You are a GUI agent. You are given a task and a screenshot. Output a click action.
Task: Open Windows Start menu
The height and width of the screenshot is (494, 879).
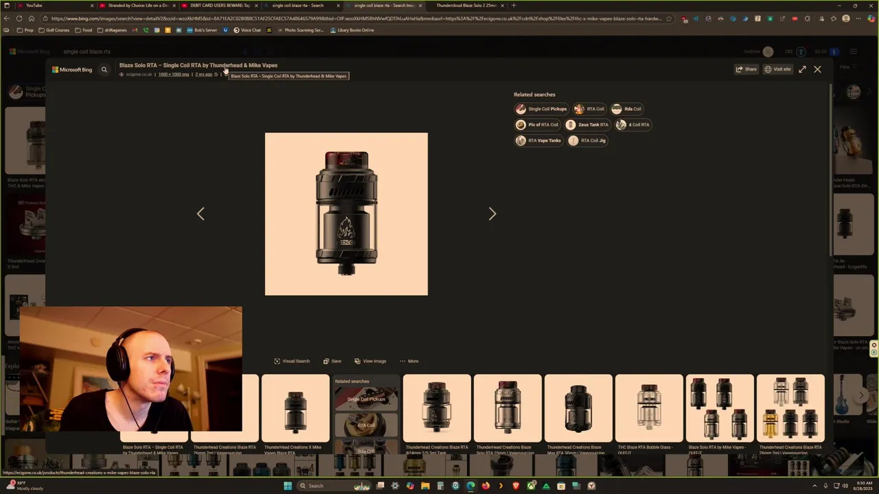click(x=288, y=486)
